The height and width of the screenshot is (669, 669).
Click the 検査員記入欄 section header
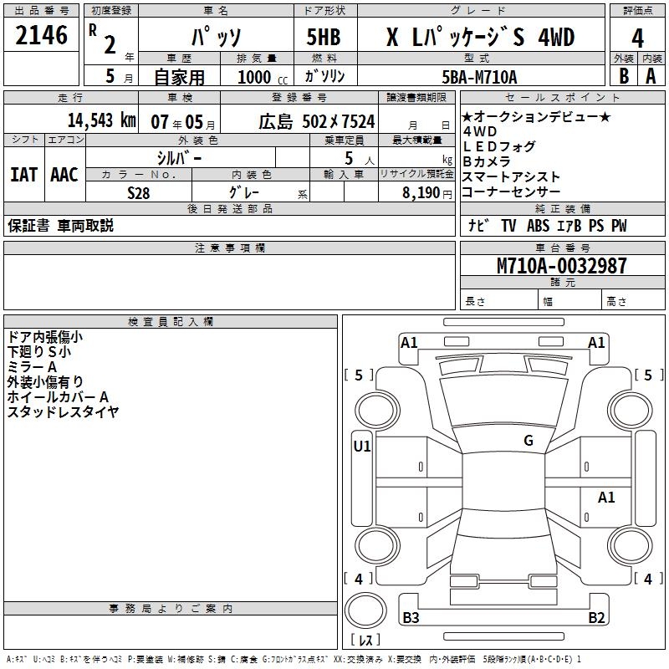[171, 322]
